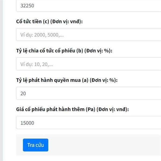The image size is (161, 161).
Task: Click the rights issue ratio field showing 20
Action: click(x=89, y=94)
